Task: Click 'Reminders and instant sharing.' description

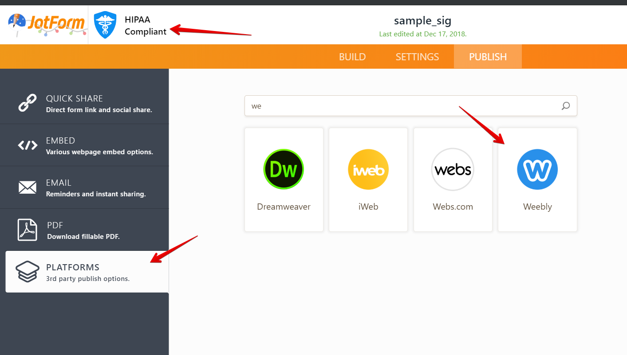Action: pos(96,194)
